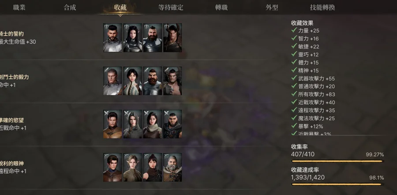Click the 力量 +25 checkmark
The image size is (397, 195).
(x=294, y=30)
